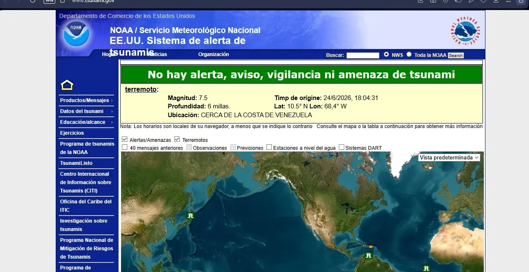Select the earthquake marker on Venezuela coast
Screen dimensions: 529x272
[x=369, y=255]
